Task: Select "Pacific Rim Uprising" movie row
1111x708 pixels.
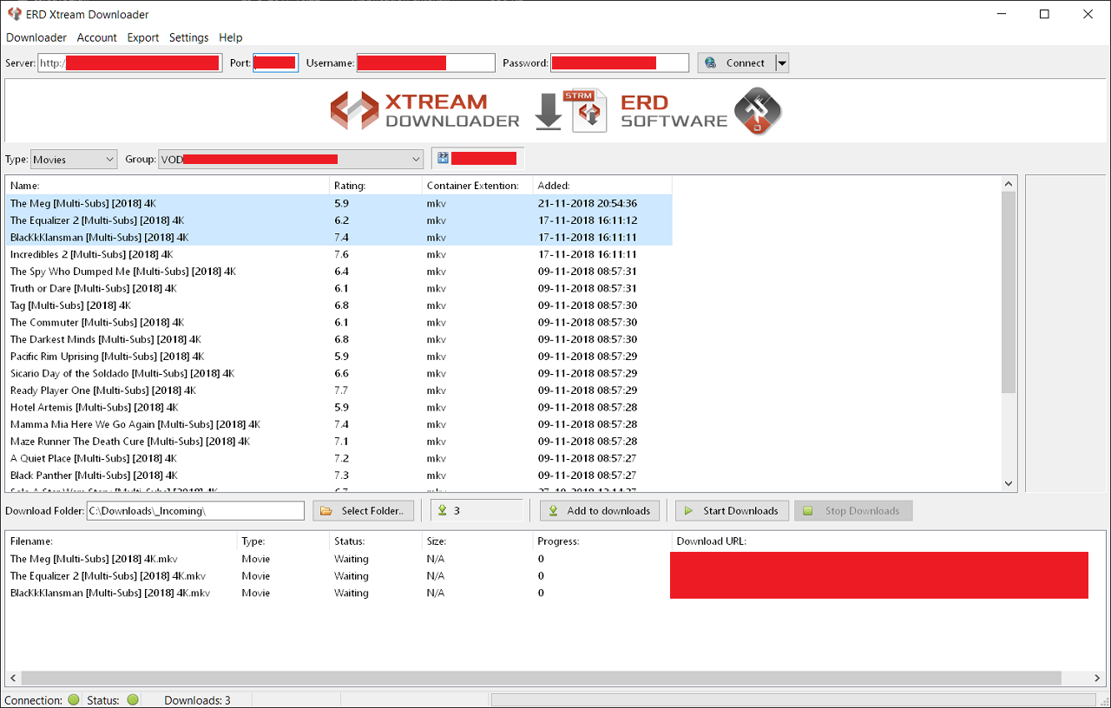Action: (x=339, y=357)
